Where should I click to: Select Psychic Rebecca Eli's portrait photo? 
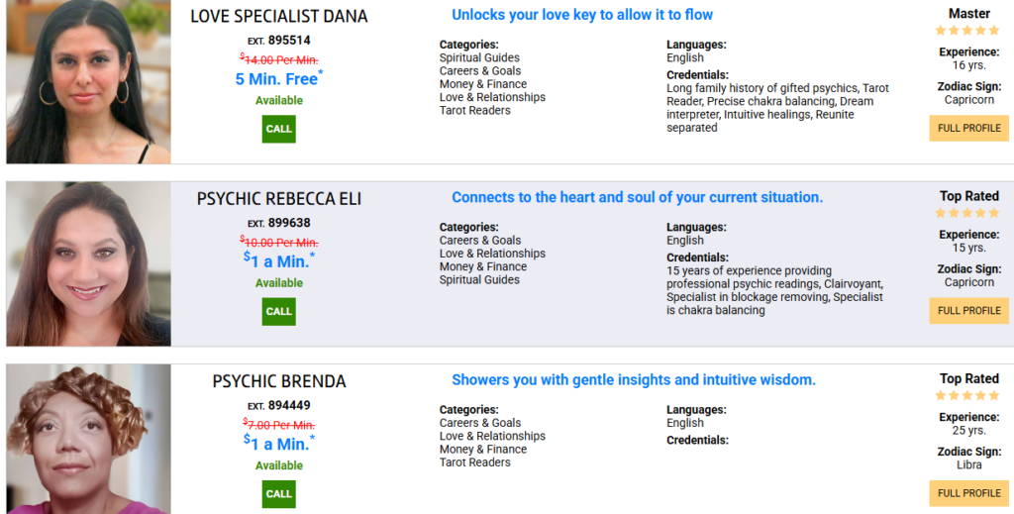point(89,263)
